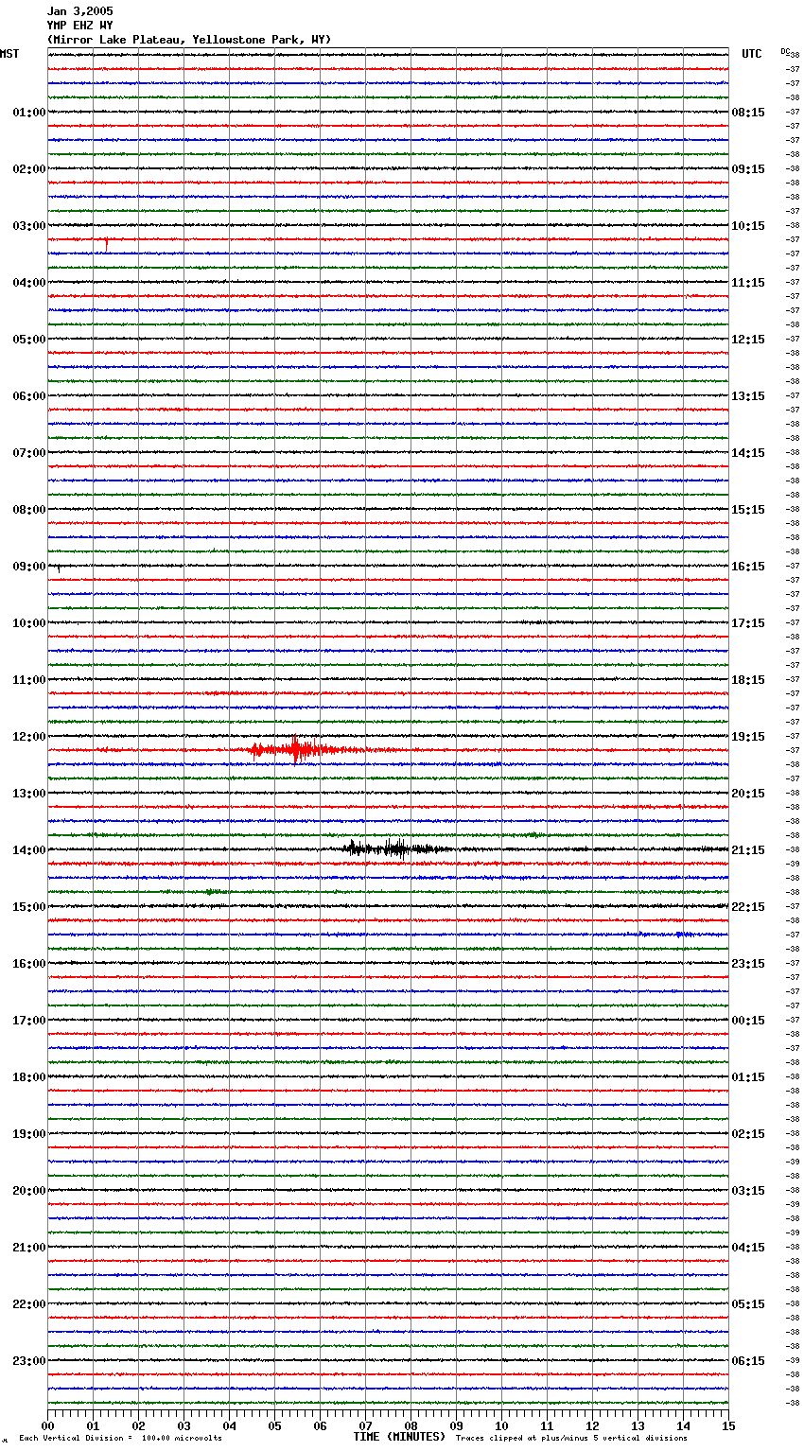Viewport: 804px width, 1451px height.
Task: Click 'Traces clipped at plus/minus 5 vertical divisions' note
Action: (x=571, y=1439)
